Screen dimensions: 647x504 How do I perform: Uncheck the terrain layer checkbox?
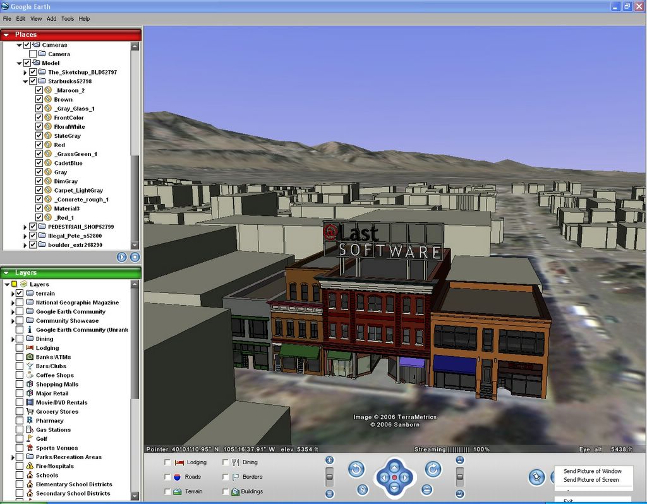point(20,293)
